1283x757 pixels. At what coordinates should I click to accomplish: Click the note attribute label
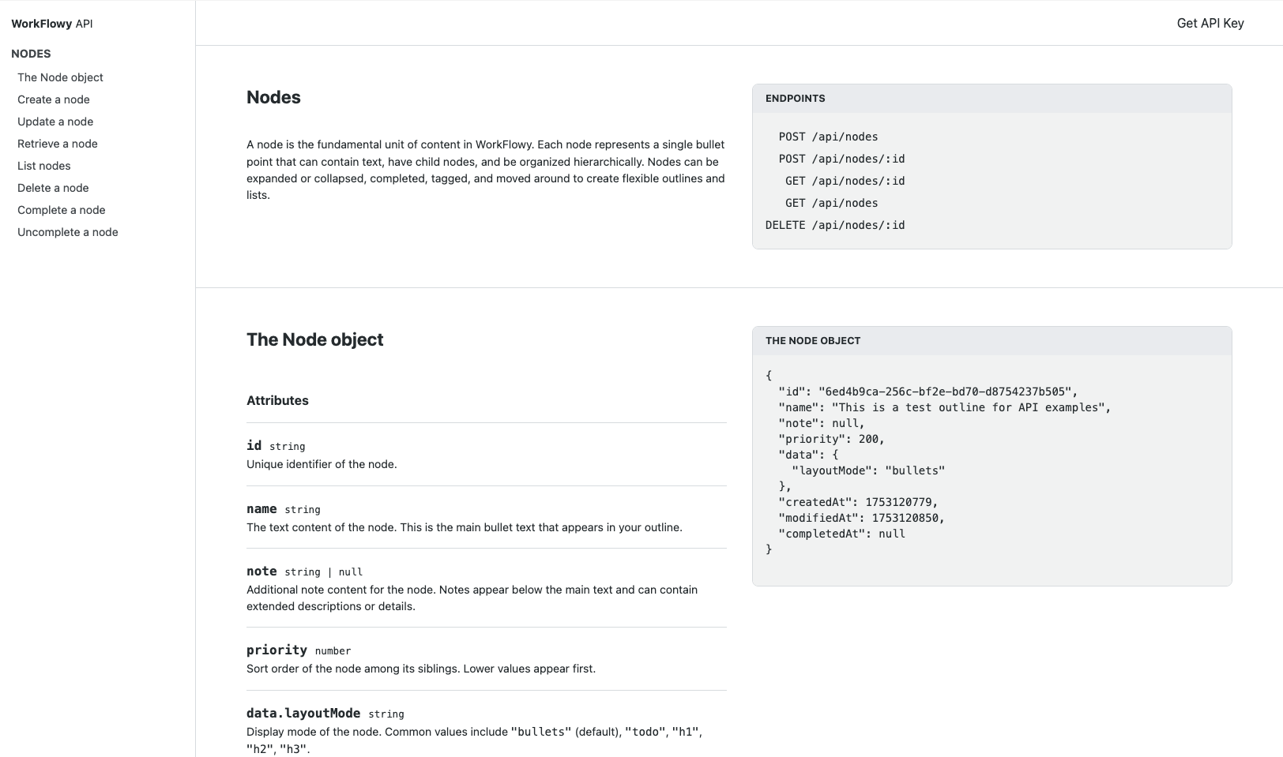tap(261, 571)
